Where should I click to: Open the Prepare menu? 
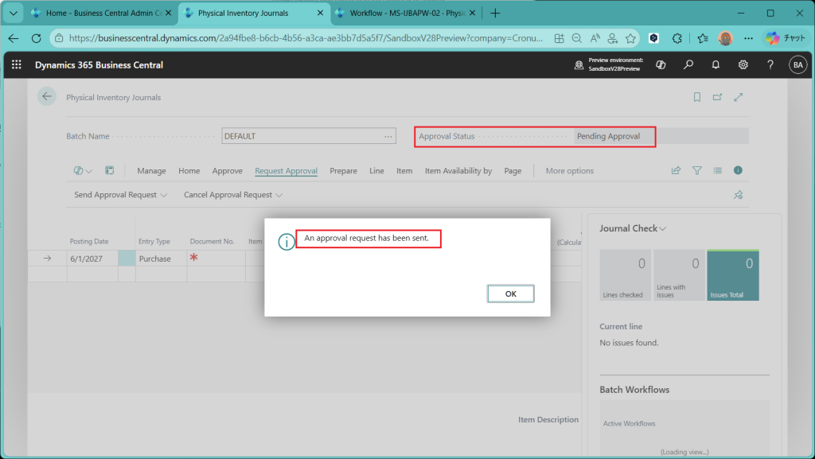343,171
